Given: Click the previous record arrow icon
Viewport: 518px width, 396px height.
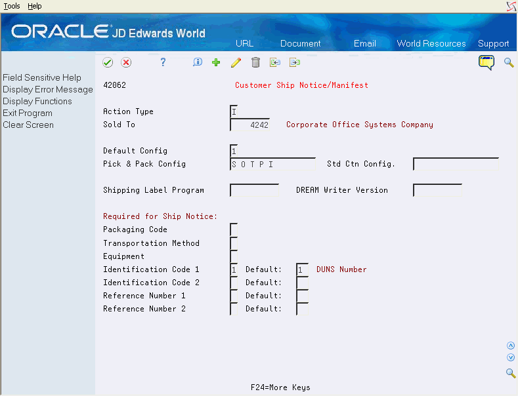Looking at the screenshot, I should click(275, 62).
